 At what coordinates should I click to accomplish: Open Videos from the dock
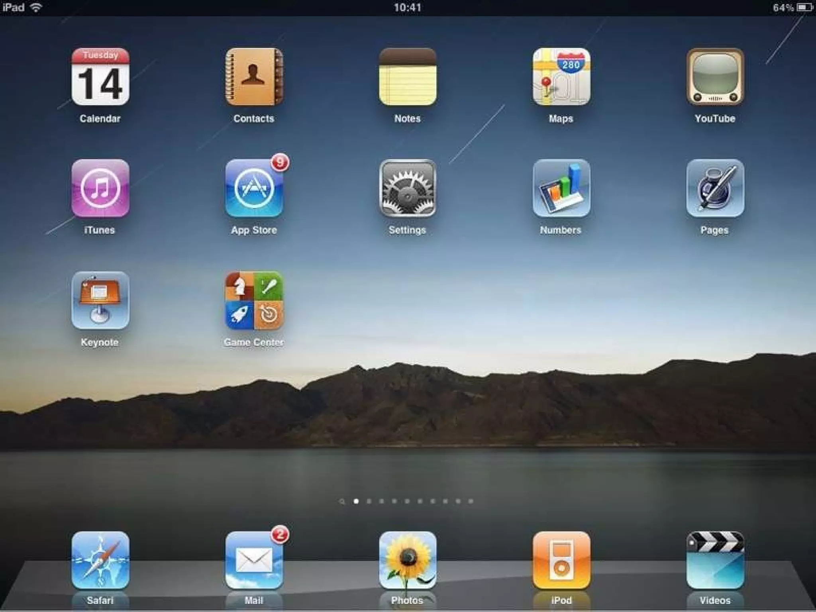(715, 560)
